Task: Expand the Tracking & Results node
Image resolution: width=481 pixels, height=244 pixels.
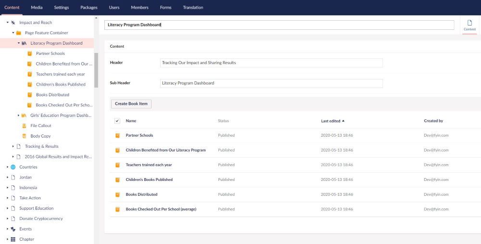Action: 13,146
